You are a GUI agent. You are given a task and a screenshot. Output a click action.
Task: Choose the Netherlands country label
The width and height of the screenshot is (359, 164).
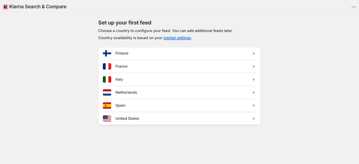(126, 92)
